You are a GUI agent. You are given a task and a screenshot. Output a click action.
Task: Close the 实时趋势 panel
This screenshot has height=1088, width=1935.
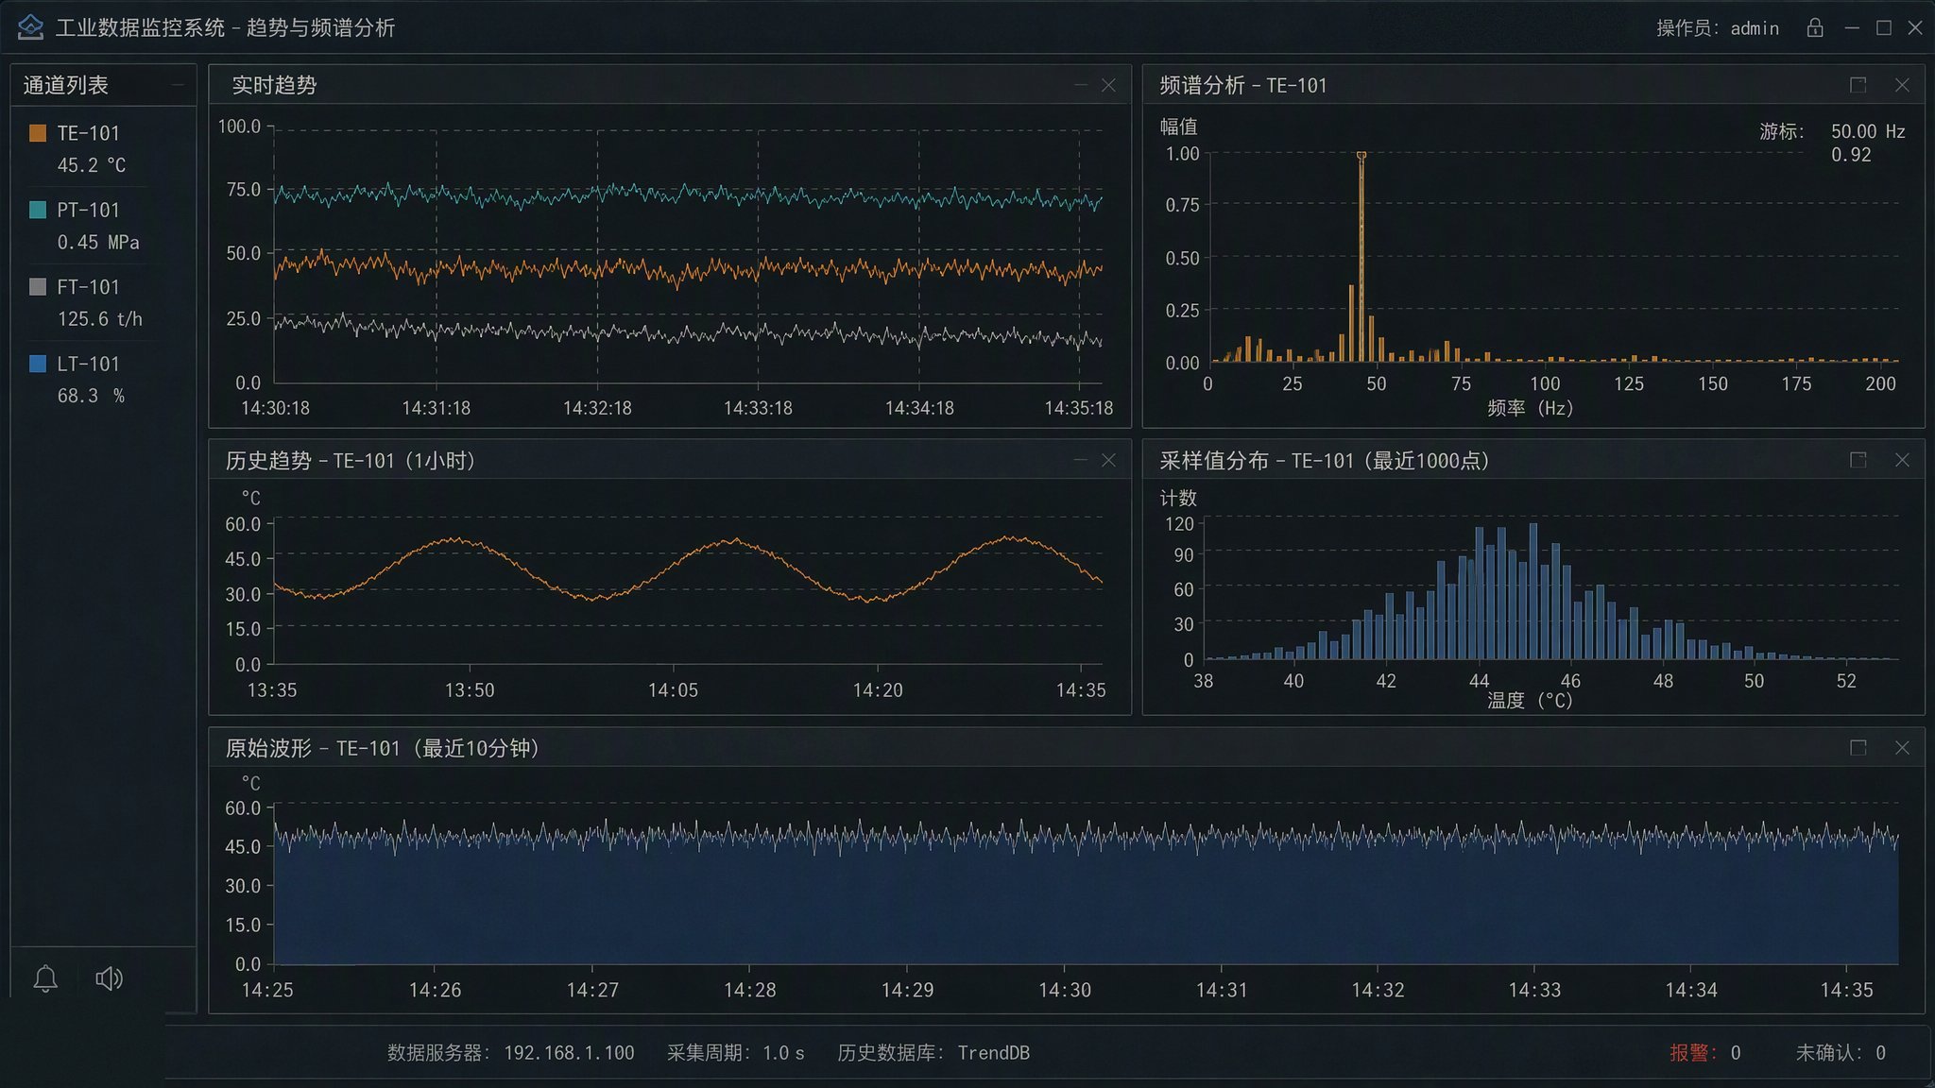pos(1109,85)
